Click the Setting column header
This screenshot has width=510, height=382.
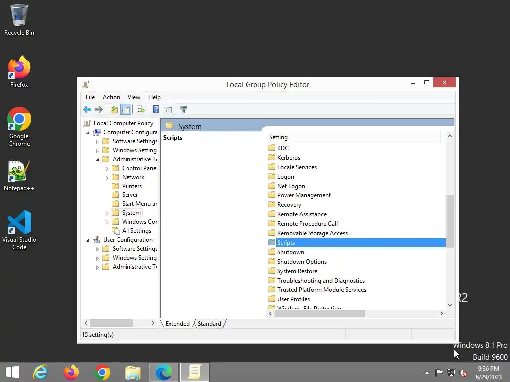point(354,137)
